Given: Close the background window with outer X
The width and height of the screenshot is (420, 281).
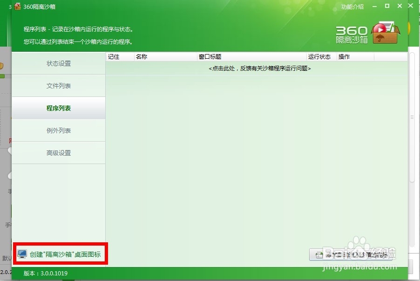Looking at the screenshot, I should tap(411, 6).
